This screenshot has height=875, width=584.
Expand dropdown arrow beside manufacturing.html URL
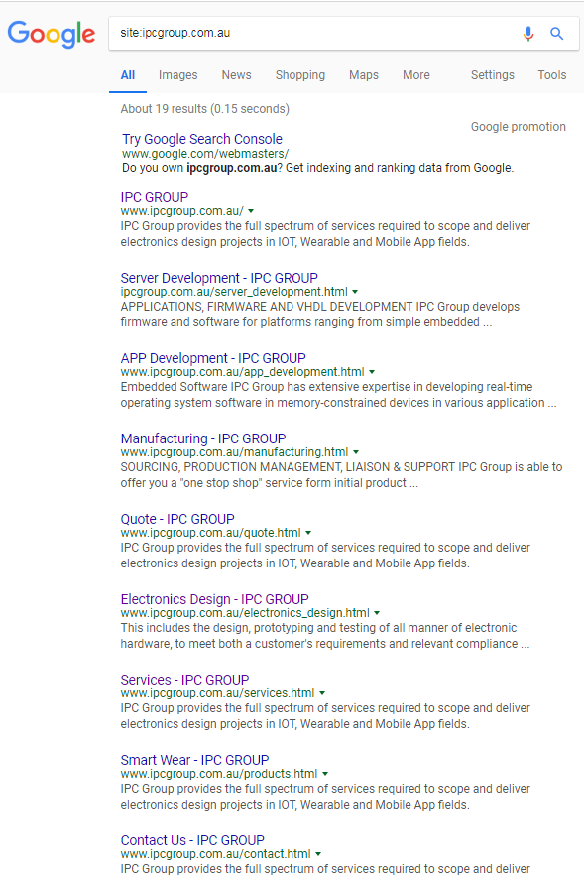click(x=356, y=452)
